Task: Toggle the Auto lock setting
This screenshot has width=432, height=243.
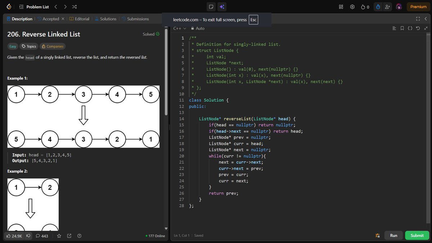Action: (x=198, y=28)
